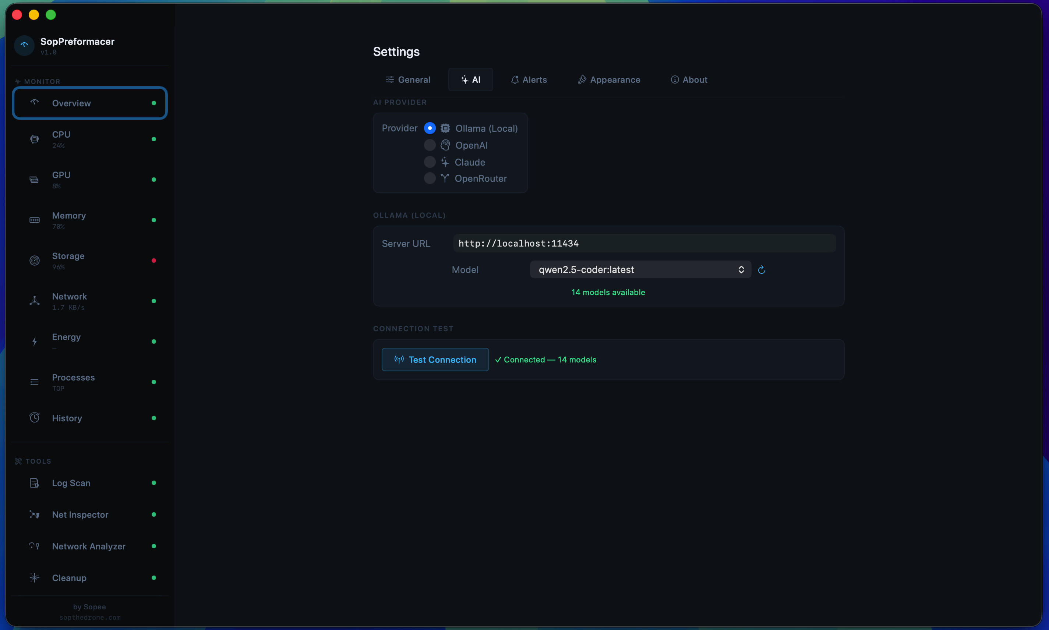
Task: Select the OpenAI provider
Action: tap(429, 145)
